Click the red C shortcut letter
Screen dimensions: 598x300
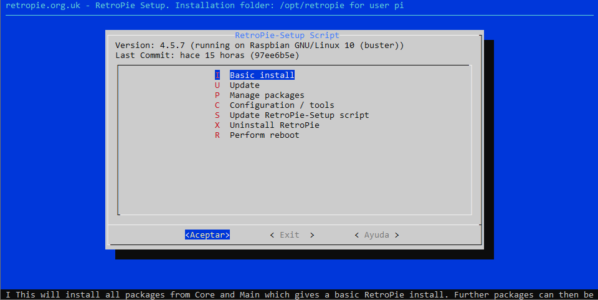(x=217, y=105)
